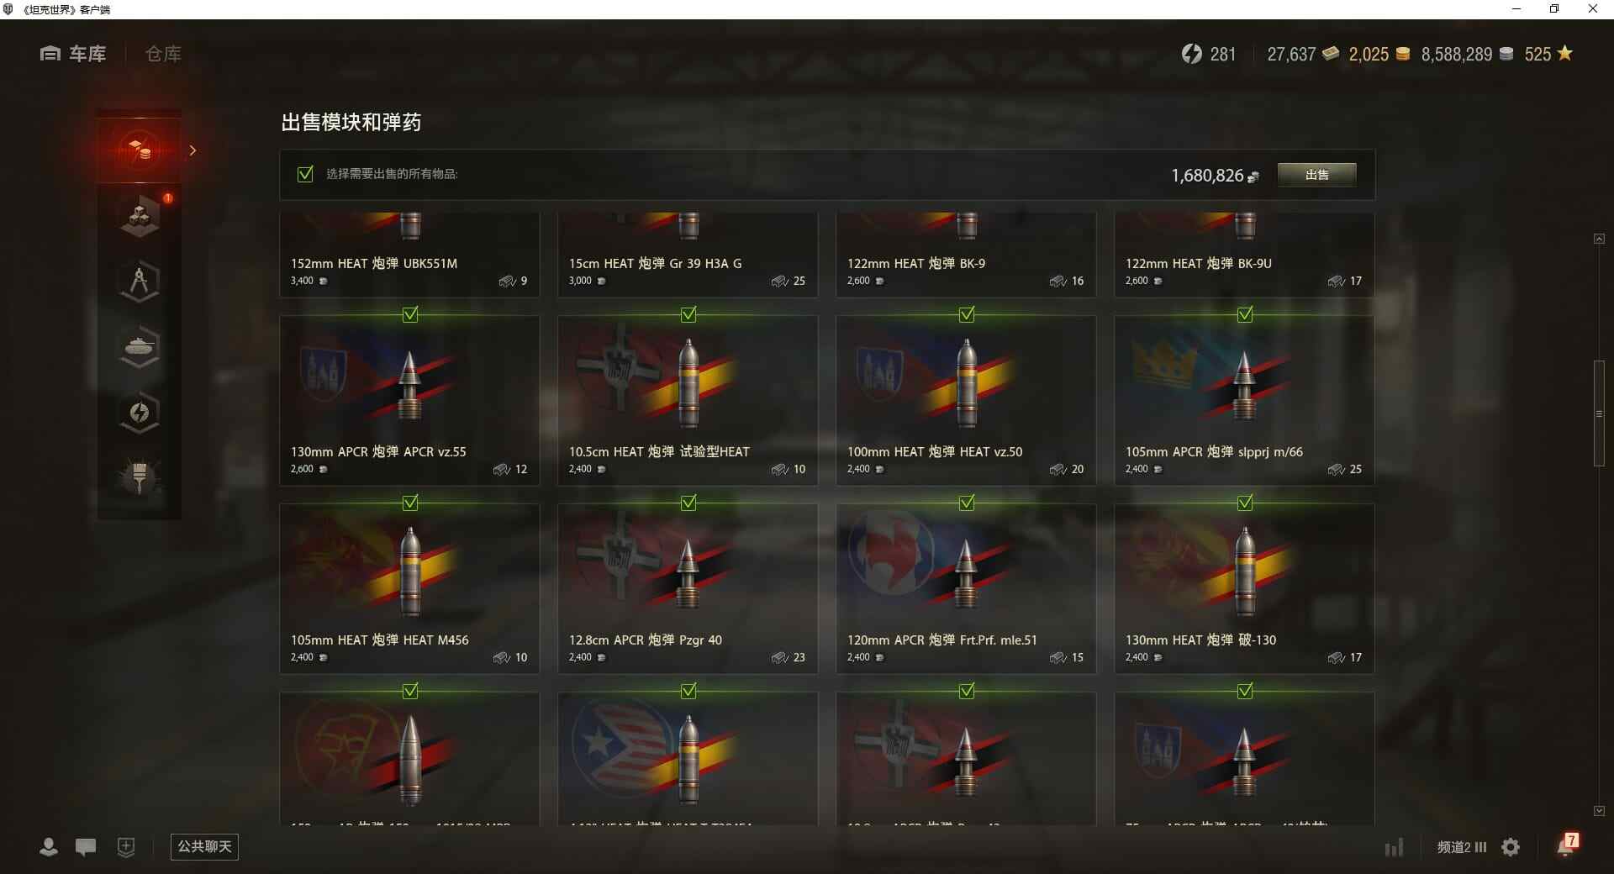The width and height of the screenshot is (1614, 874).
Task: Open the contacts person icon
Action: (49, 847)
